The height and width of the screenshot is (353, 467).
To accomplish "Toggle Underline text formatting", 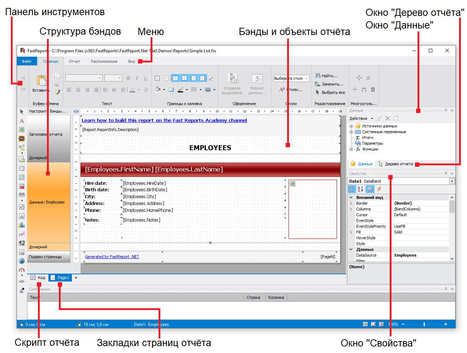I will (x=146, y=78).
